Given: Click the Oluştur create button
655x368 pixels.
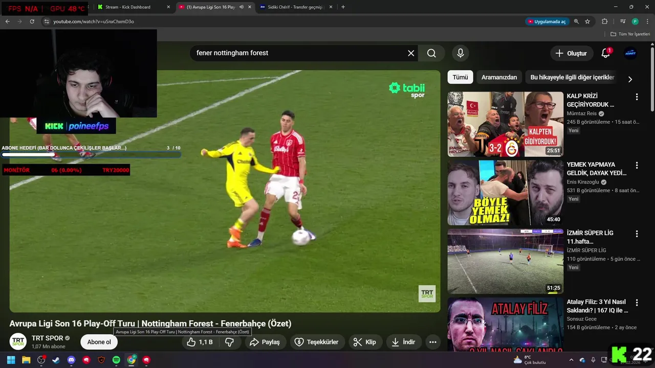Looking at the screenshot, I should (x=571, y=53).
